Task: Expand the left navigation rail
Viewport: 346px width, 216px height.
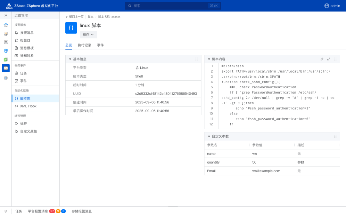Action: point(6,15)
